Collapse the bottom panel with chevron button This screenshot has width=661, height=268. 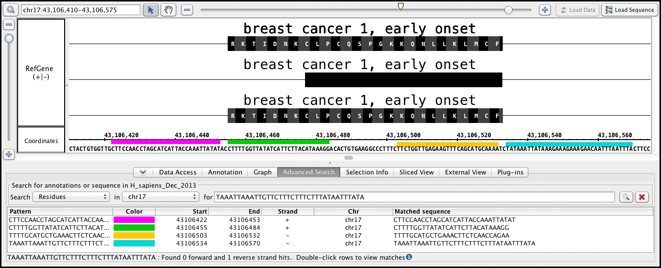[x=142, y=172]
